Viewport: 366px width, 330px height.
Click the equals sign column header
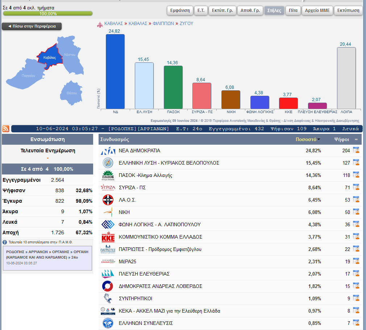coord(356,140)
